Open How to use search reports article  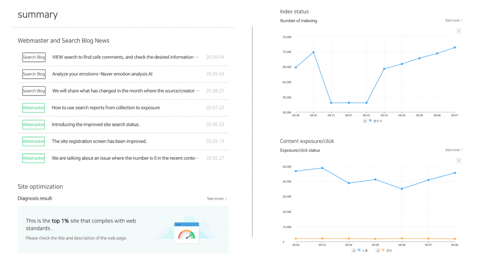pyautogui.click(x=106, y=108)
